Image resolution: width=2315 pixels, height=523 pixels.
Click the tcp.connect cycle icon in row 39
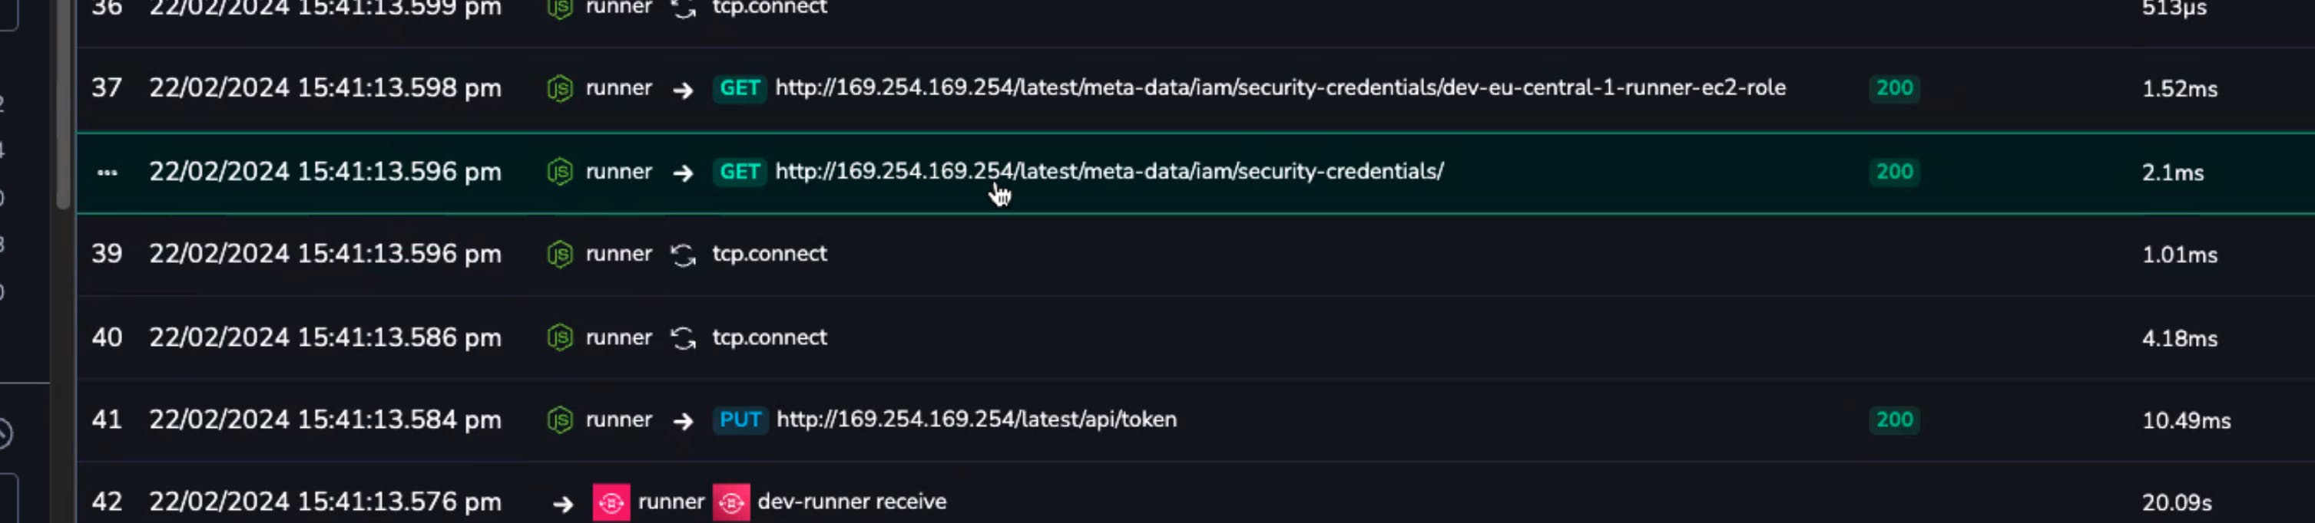pos(683,255)
